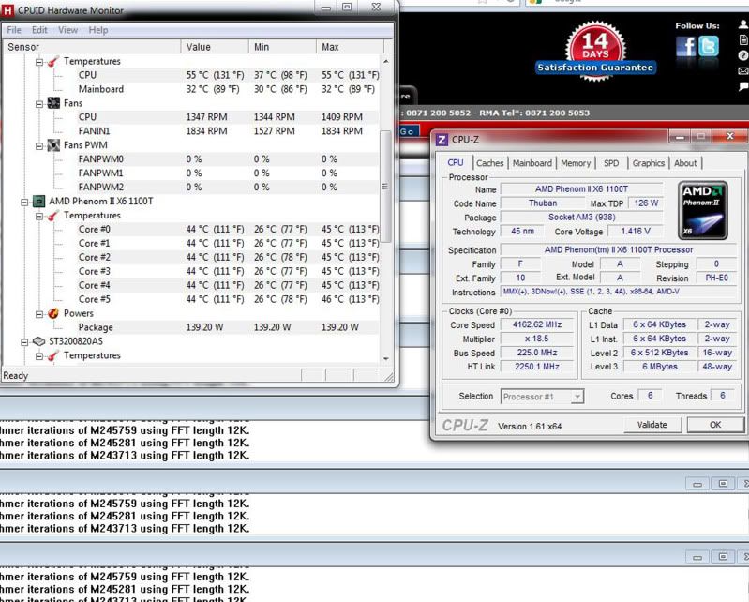Click the Hardware Monitor scrollbar down arrow
749x602 pixels.
click(x=386, y=359)
